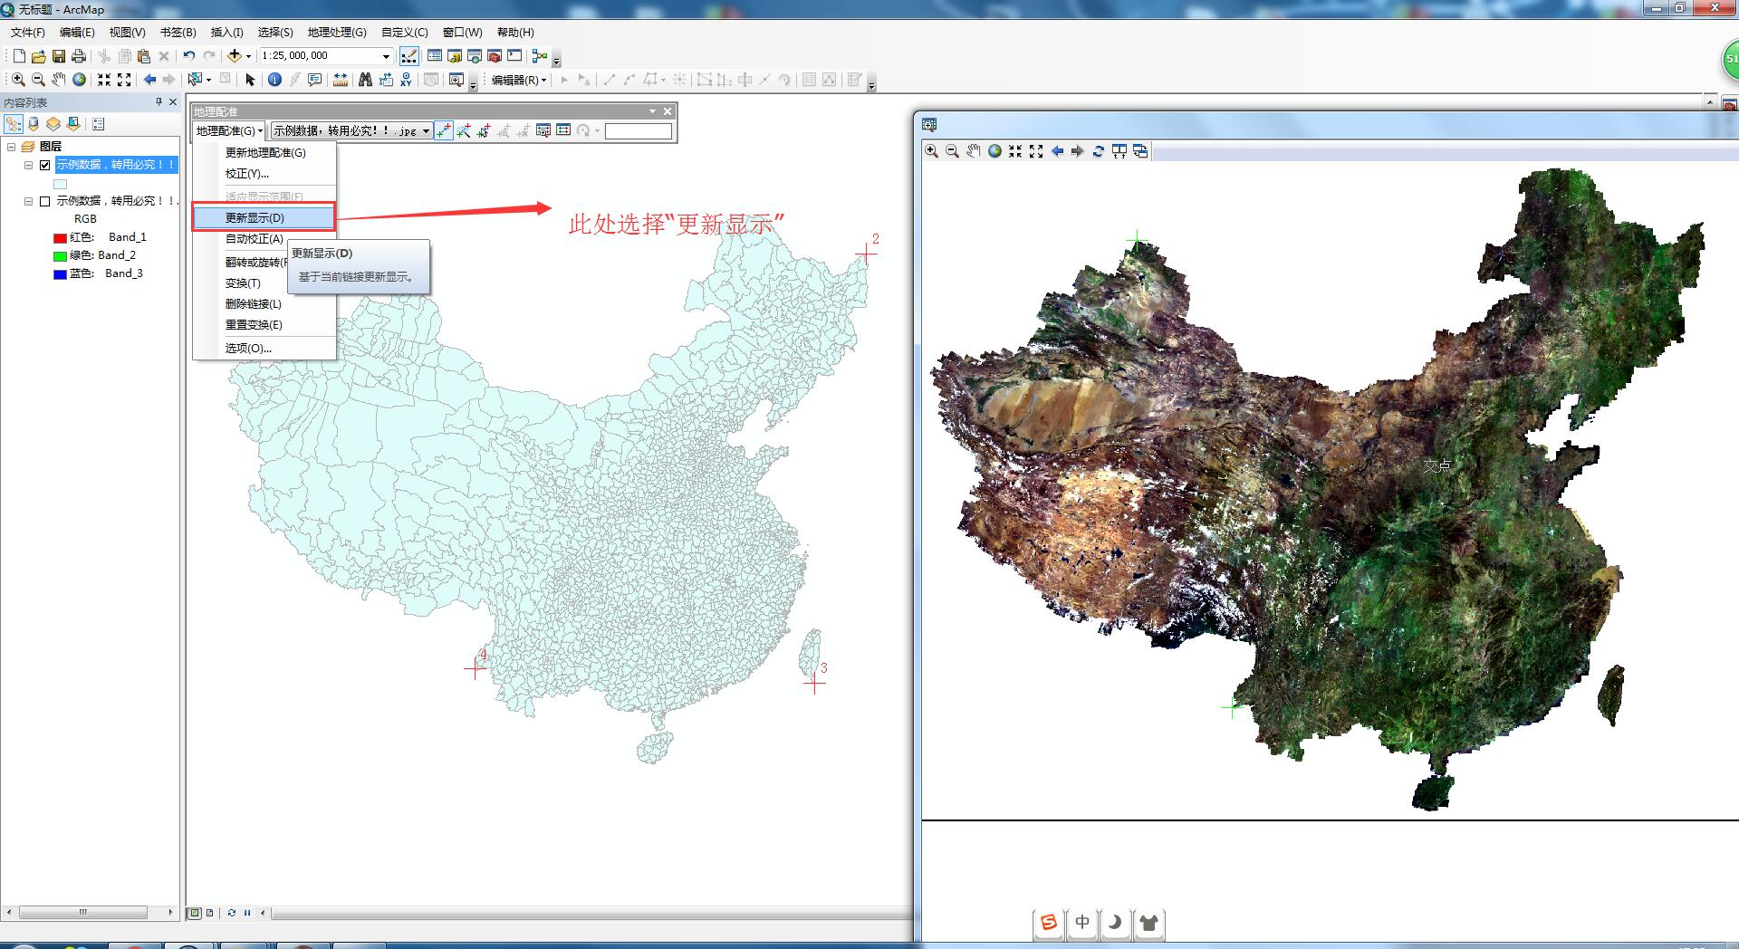Open the 地理处理(G) menu
1739x949 pixels.
coord(336,32)
